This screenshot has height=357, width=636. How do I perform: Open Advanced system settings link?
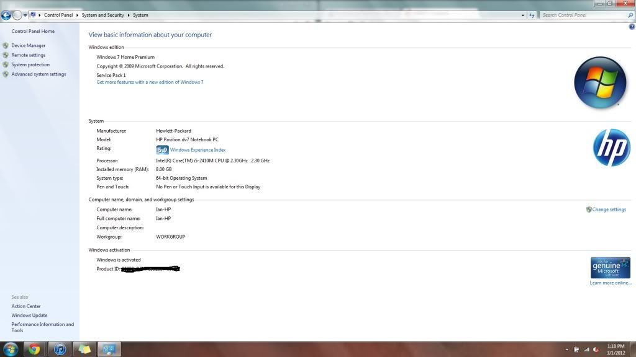[39, 74]
